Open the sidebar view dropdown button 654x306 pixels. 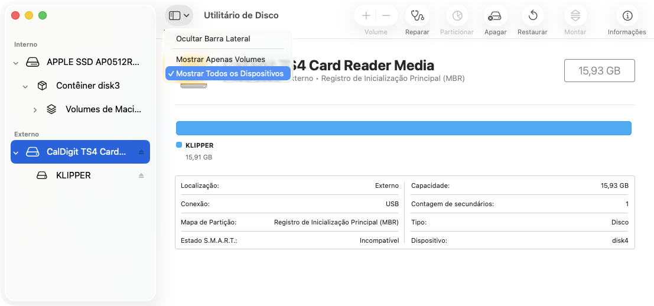(179, 15)
